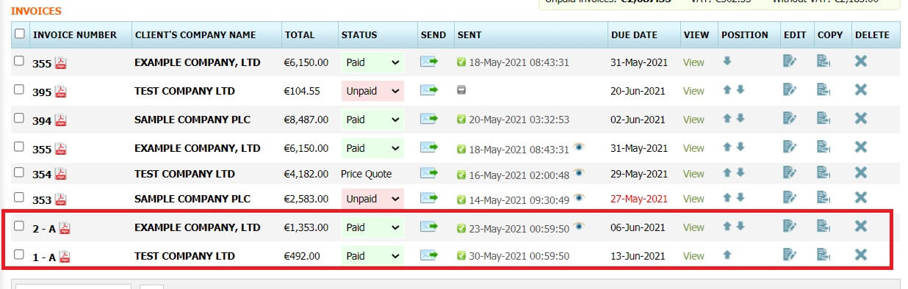Image resolution: width=908 pixels, height=289 pixels.
Task: Copy invoice 2 - A using copy icon
Action: pos(824,226)
